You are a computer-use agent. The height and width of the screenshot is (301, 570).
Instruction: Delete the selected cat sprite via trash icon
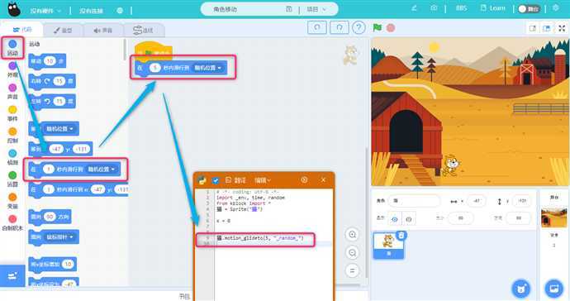click(401, 236)
